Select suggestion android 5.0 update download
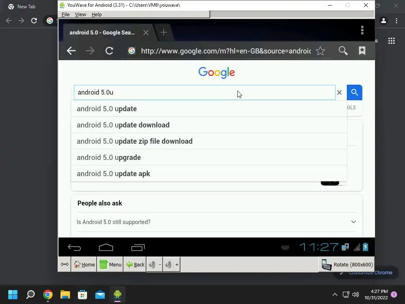The height and width of the screenshot is (304, 405). point(209,125)
